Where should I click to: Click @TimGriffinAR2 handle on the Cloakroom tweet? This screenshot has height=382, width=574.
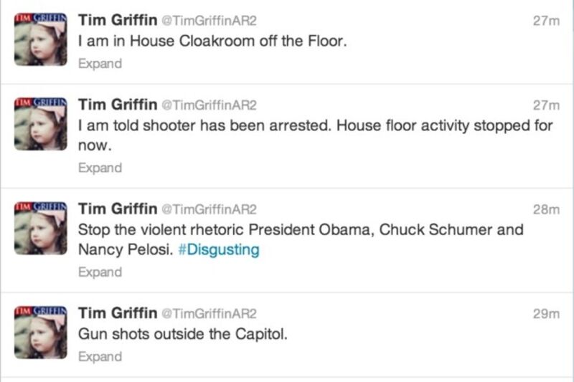210,22
